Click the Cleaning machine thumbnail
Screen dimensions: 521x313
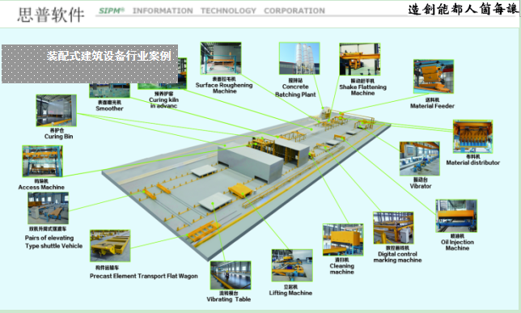[x=343, y=240]
